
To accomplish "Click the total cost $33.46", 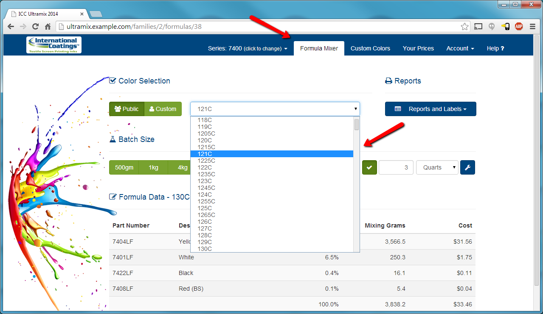I will point(462,304).
